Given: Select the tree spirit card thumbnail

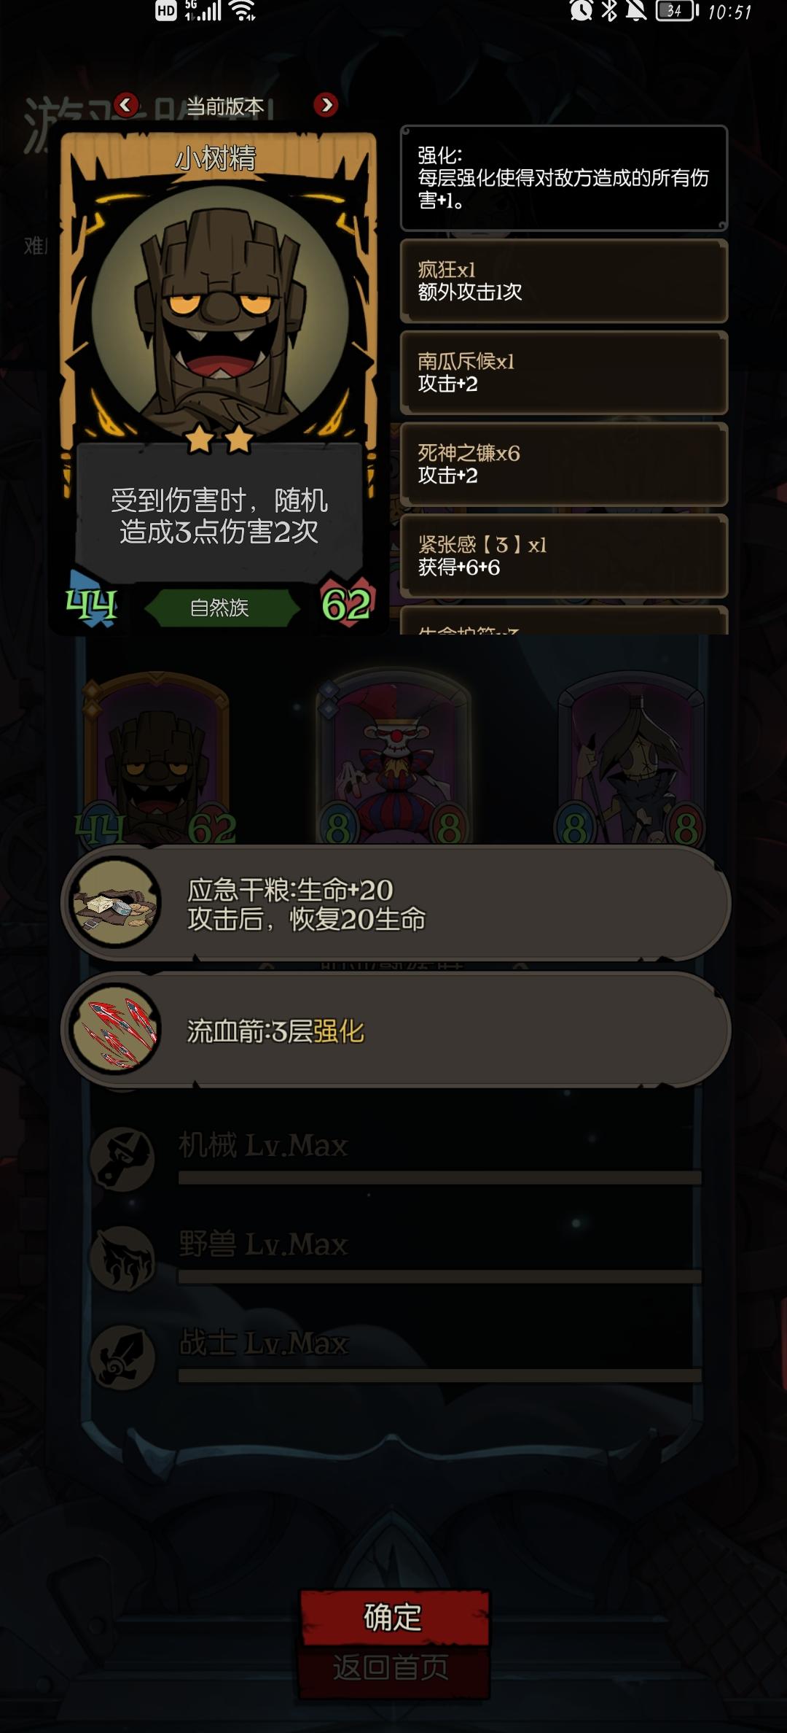Looking at the screenshot, I should (157, 759).
